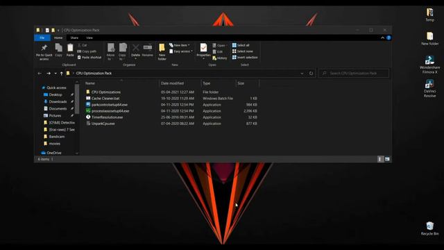Go up one folder level
Screen dimensions: 444x250
pos(62,74)
